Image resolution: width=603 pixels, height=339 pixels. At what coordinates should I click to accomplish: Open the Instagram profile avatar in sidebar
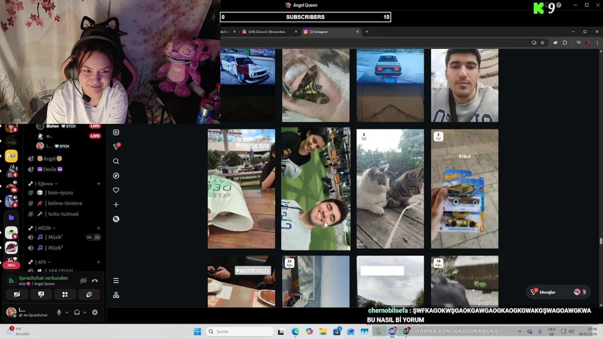[116, 219]
